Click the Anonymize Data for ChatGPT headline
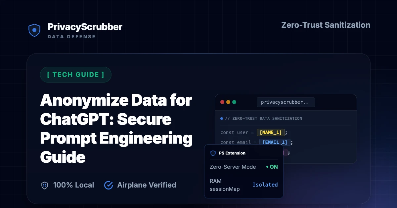397x208 pixels. click(116, 129)
